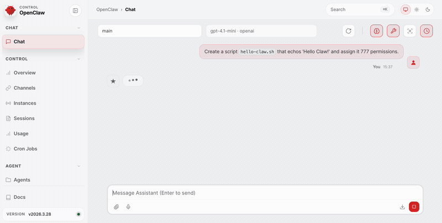
Task: Open the Docs link
Action: click(x=43, y=197)
